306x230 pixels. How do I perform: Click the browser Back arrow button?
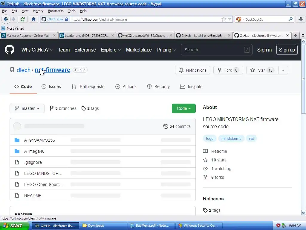click(x=6, y=19)
